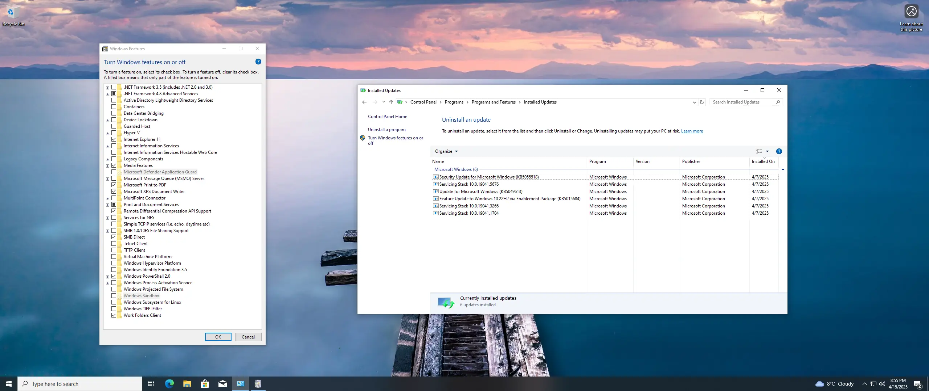Go back with the back arrow
This screenshot has width=929, height=391.
pyautogui.click(x=364, y=102)
